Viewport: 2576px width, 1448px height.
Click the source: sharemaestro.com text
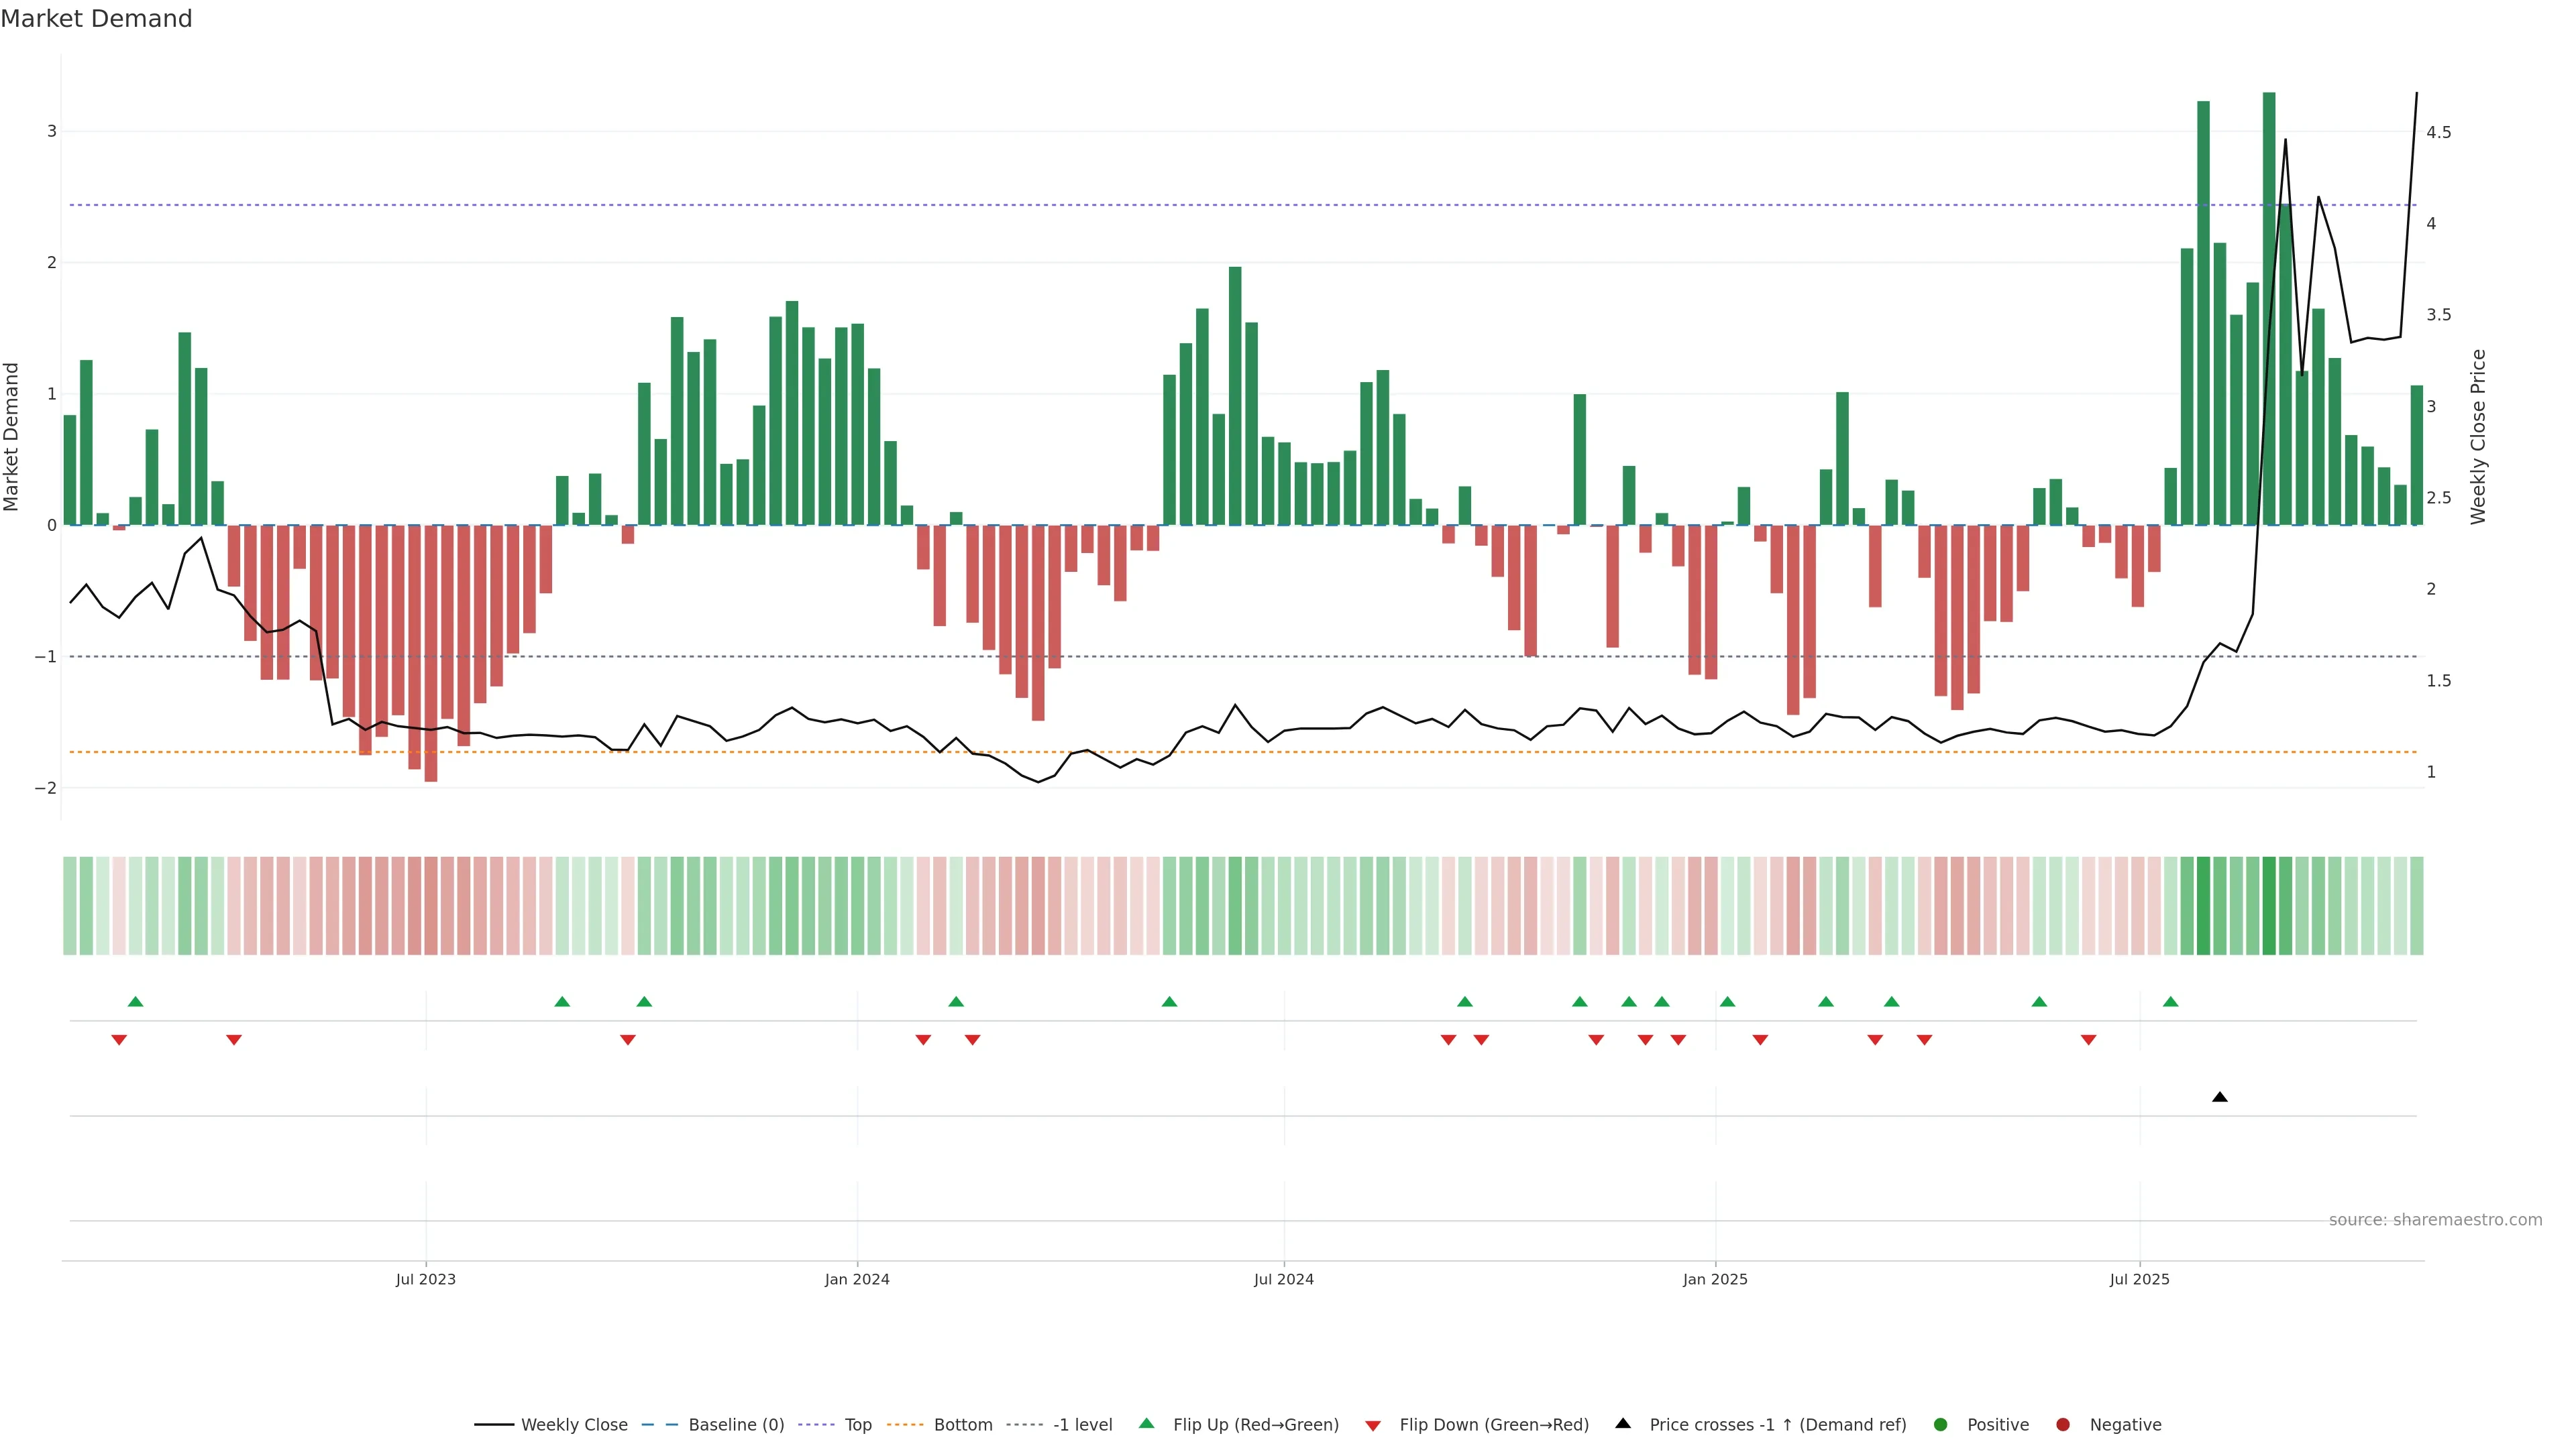click(2435, 1220)
